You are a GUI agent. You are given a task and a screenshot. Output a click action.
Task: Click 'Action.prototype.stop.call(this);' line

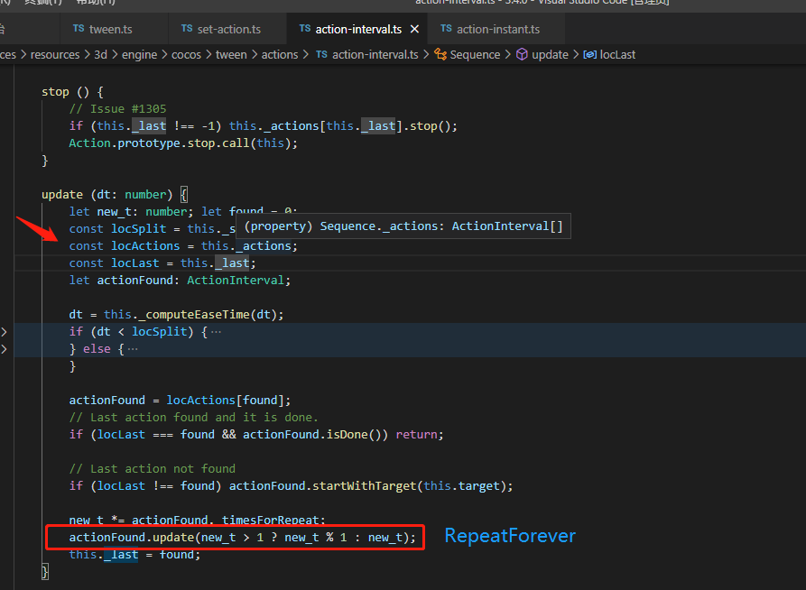click(183, 143)
